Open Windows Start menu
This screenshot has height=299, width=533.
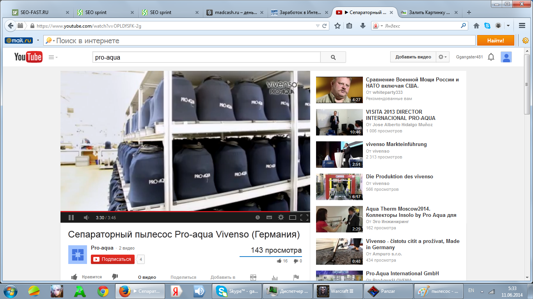(10, 291)
